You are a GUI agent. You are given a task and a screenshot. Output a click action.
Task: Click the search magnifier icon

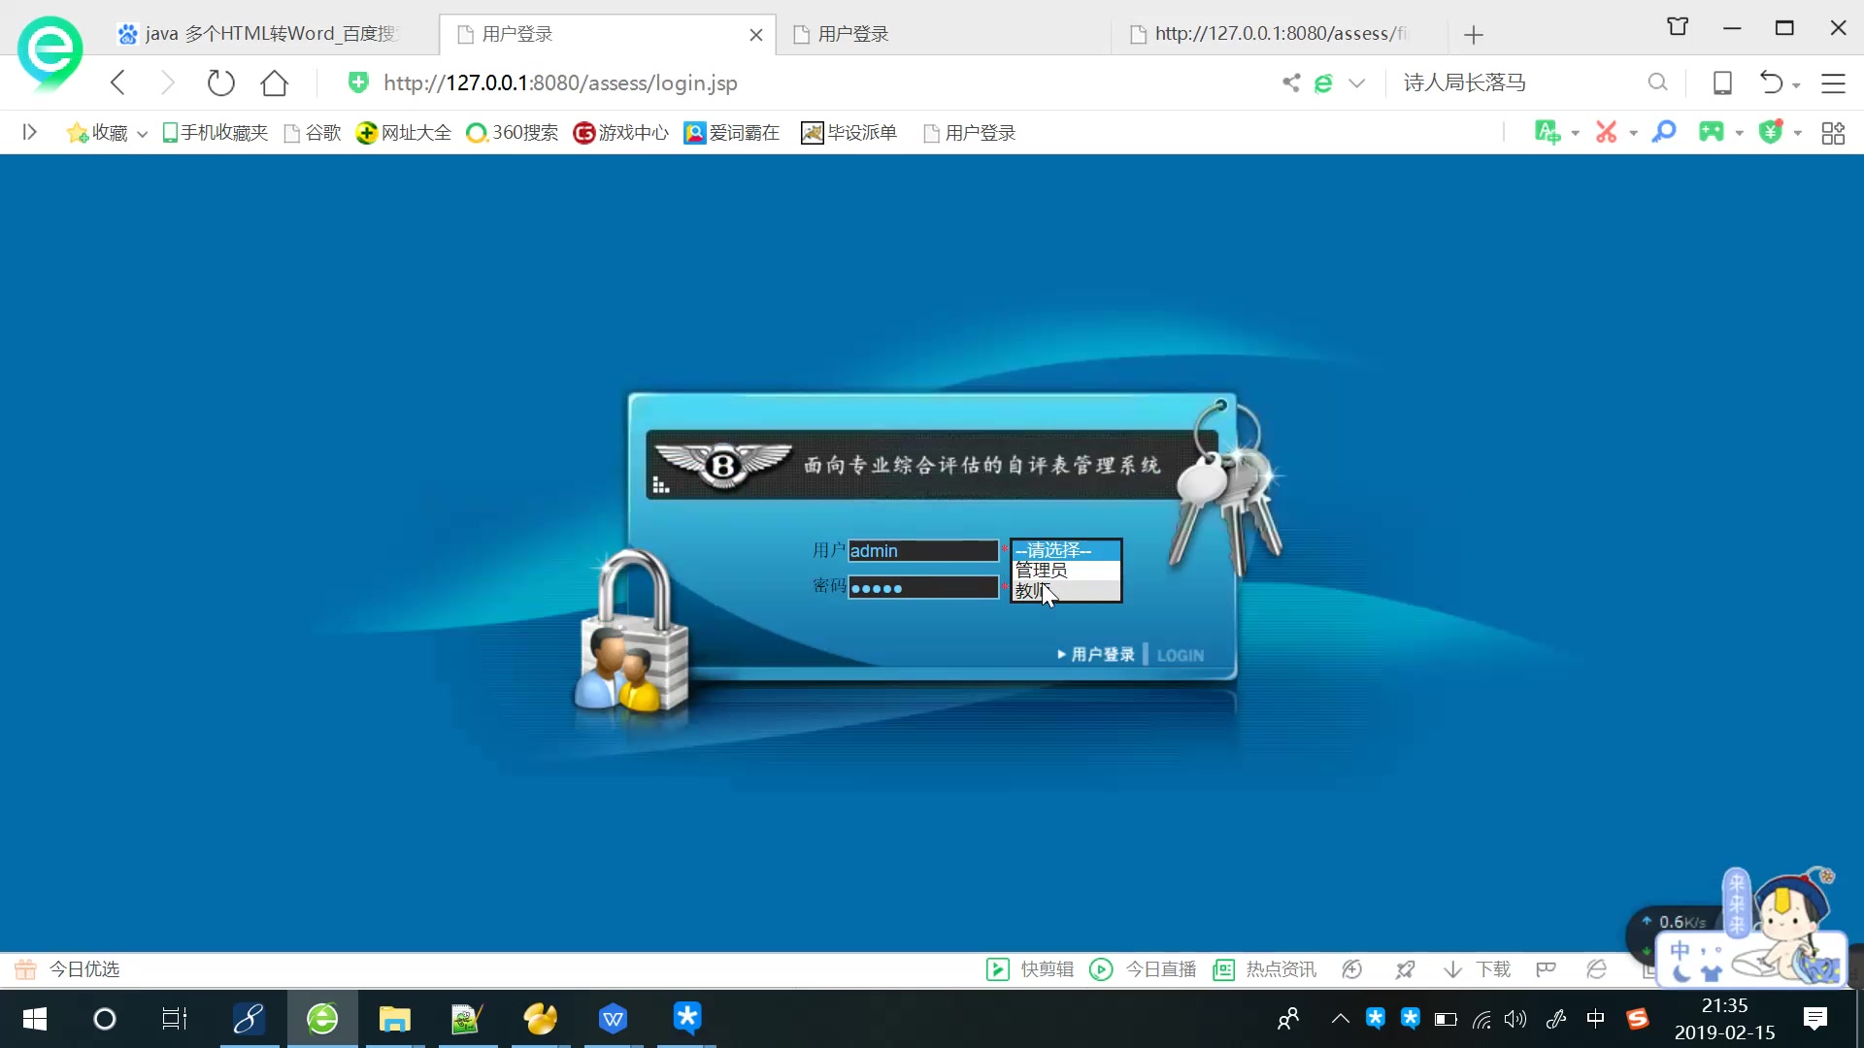point(1658,82)
